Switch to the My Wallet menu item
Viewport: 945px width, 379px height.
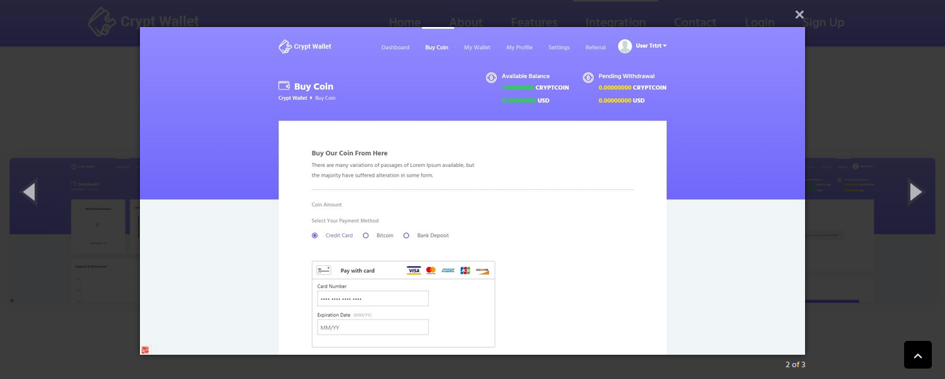click(477, 48)
